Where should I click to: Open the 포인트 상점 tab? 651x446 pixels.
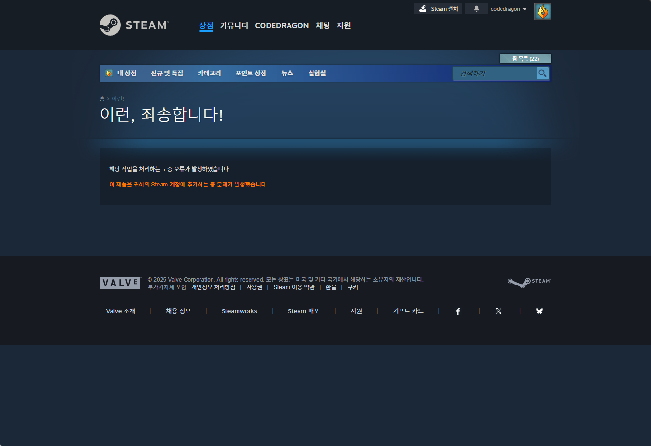coord(250,73)
